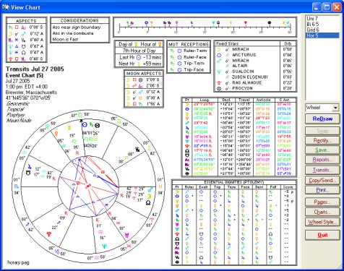Click the Jupiter glyph in the wheel

29,166
